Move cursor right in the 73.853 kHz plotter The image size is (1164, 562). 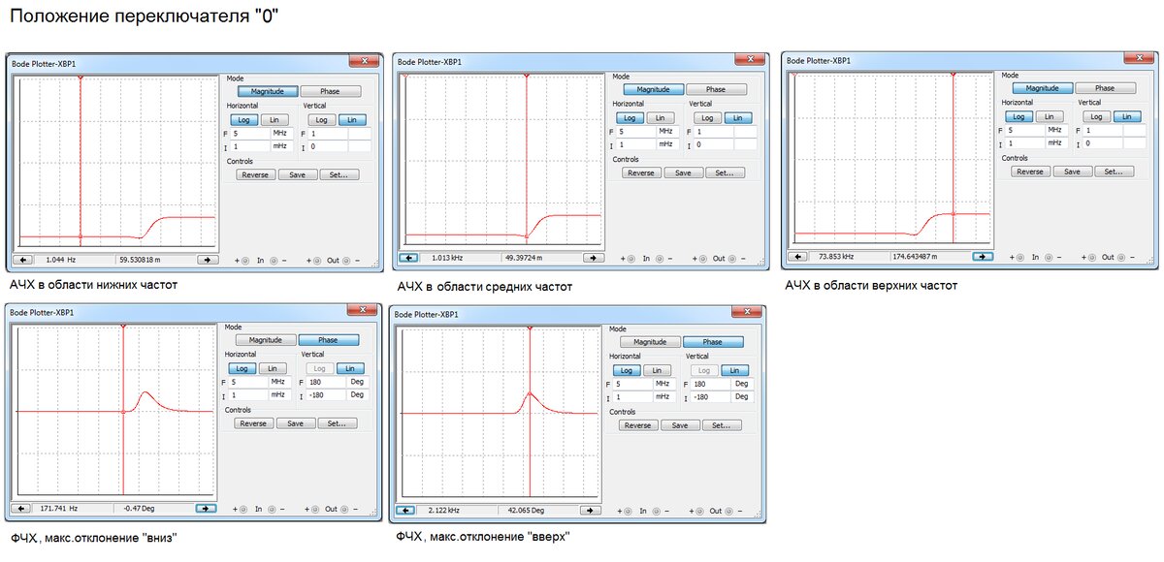983,257
